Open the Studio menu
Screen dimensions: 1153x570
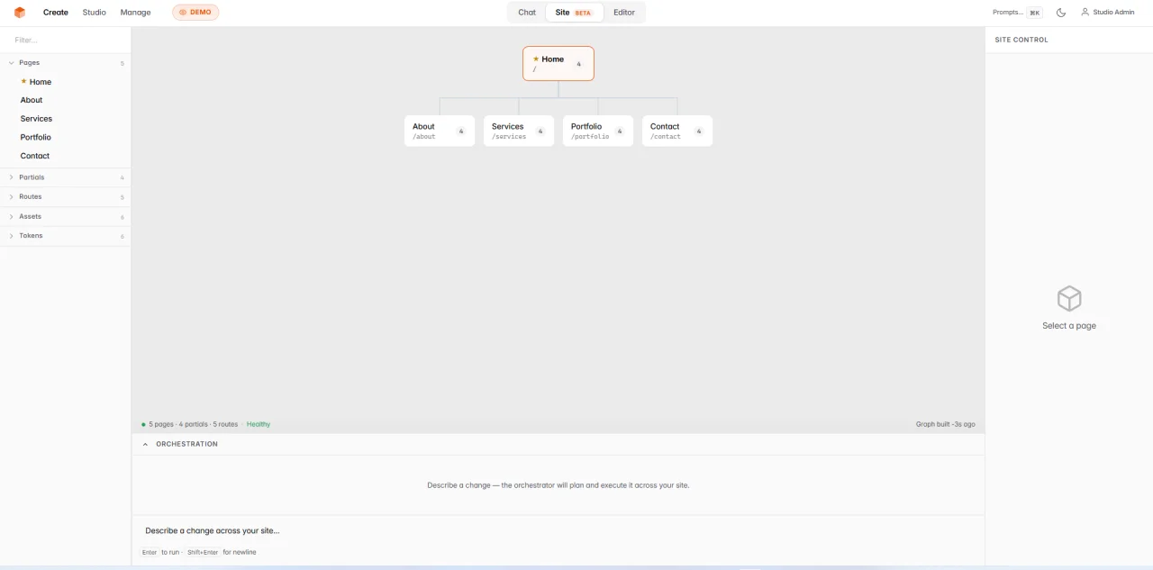coord(94,13)
